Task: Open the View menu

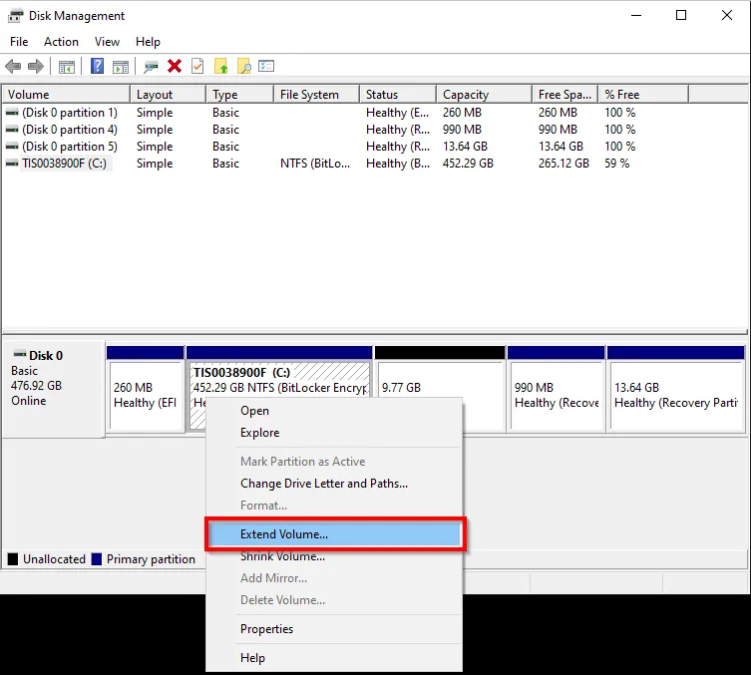Action: [107, 42]
